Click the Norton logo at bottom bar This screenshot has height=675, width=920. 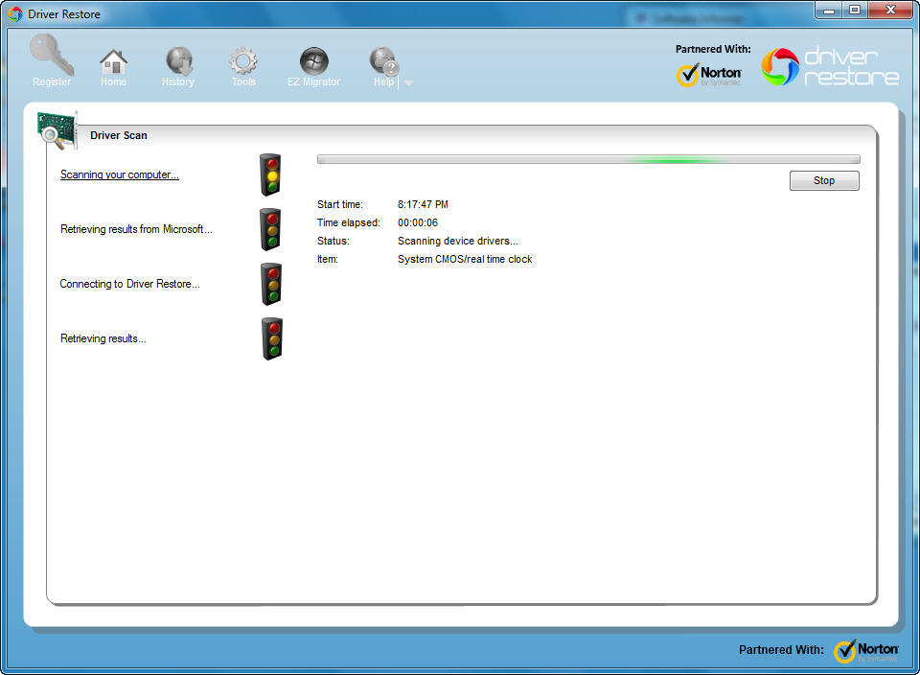[x=865, y=649]
